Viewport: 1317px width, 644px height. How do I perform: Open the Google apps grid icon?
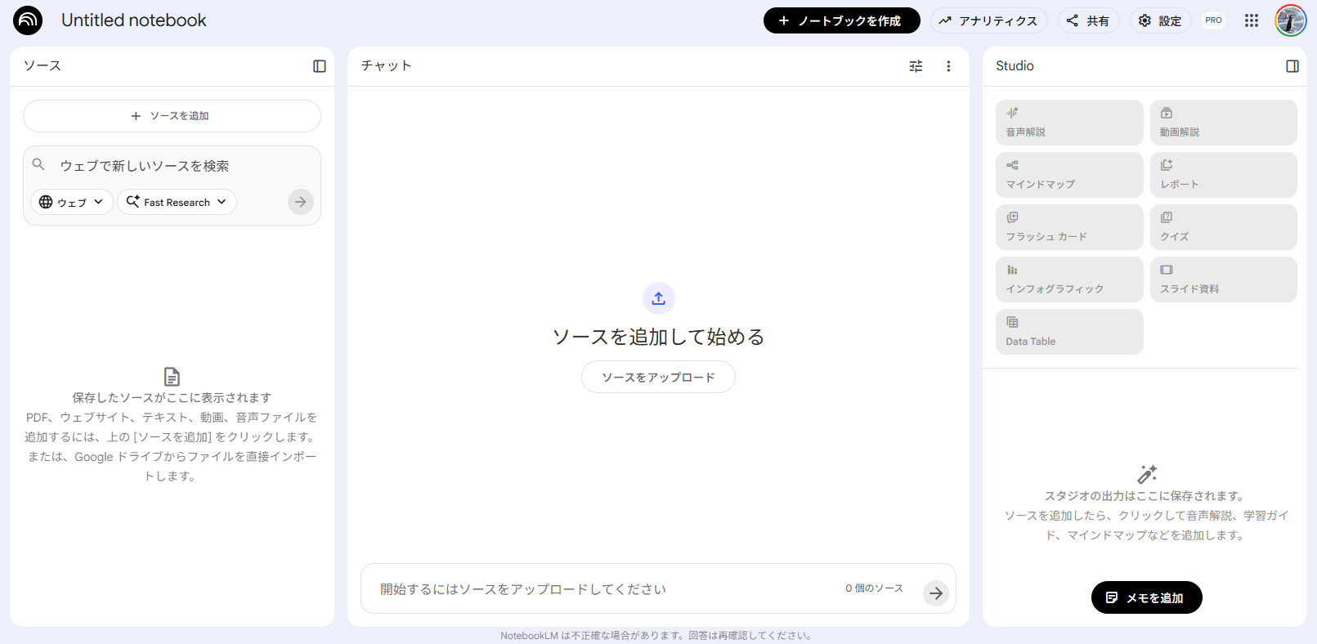pyautogui.click(x=1252, y=20)
